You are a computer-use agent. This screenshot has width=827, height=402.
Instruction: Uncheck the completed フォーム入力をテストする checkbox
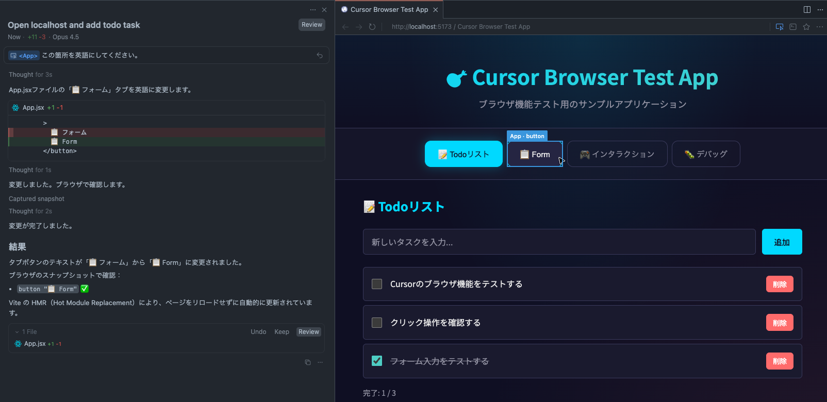click(x=377, y=361)
